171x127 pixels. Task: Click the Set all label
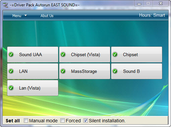(13, 121)
